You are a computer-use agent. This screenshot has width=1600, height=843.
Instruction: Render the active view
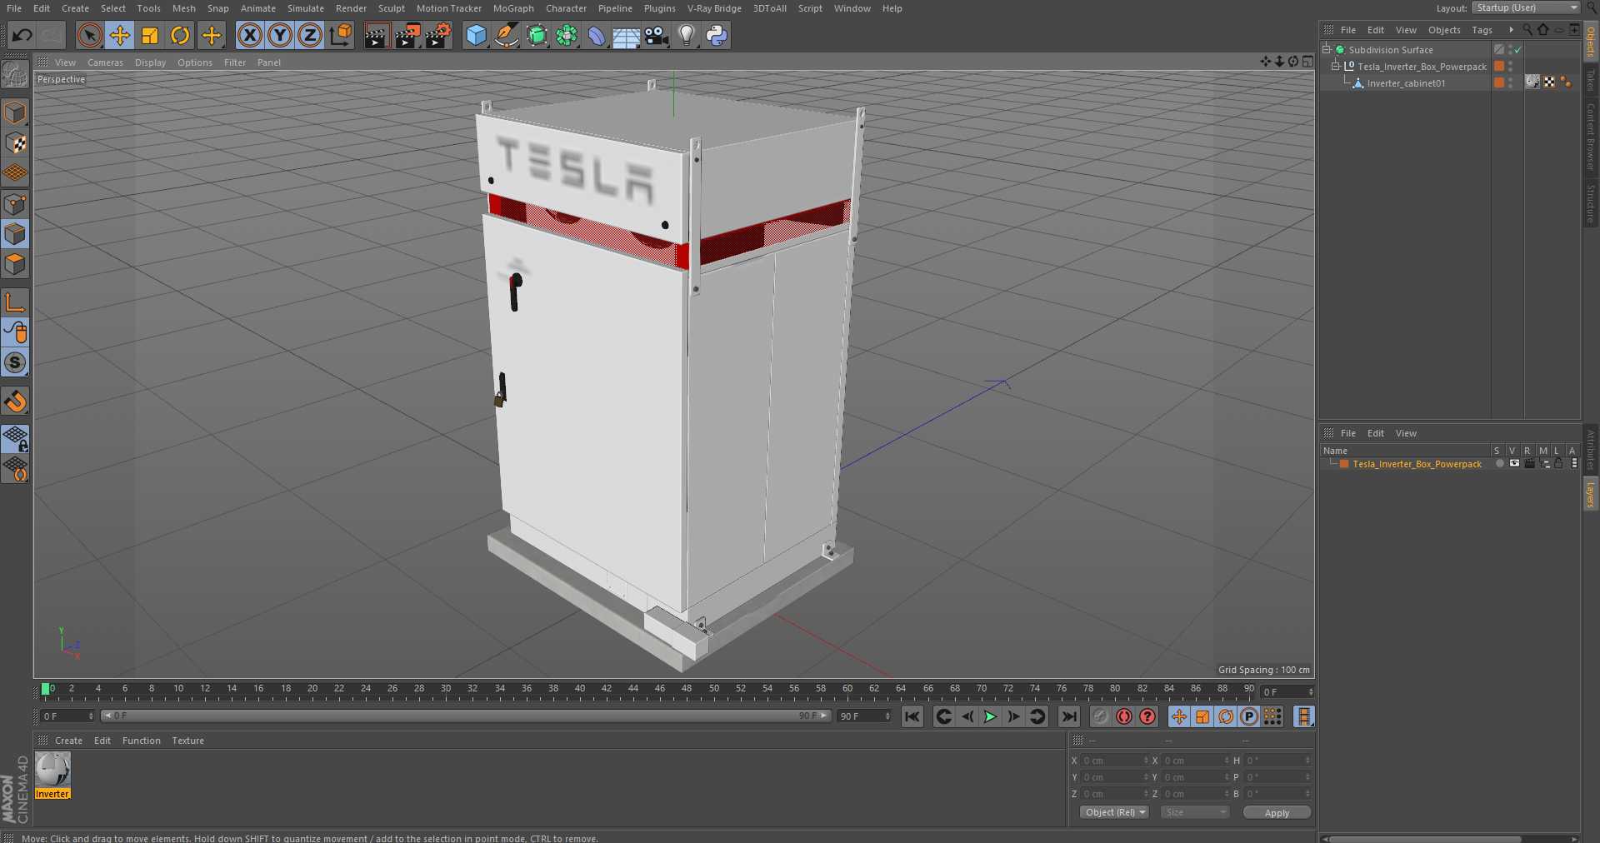click(x=377, y=35)
